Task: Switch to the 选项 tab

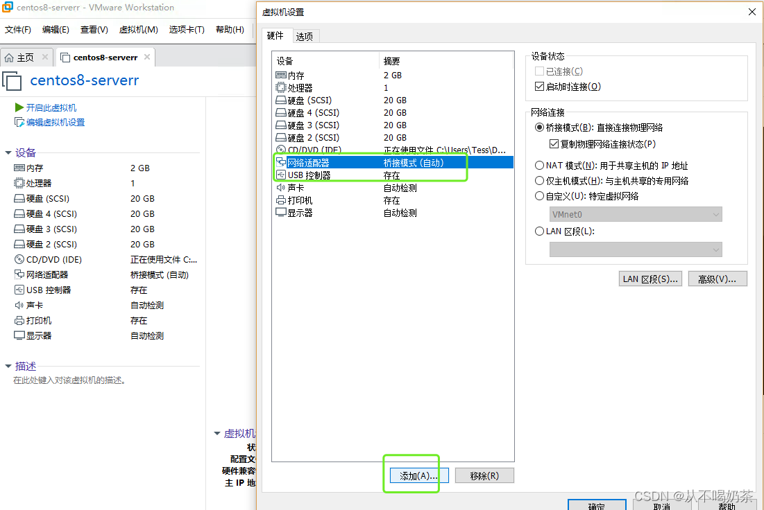Action: click(304, 36)
